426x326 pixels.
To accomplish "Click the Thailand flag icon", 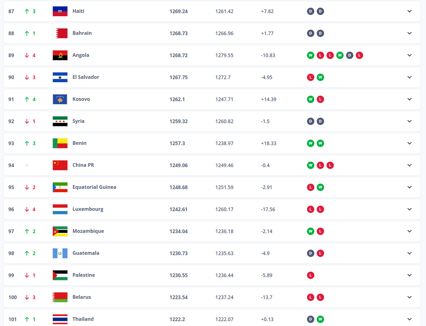I will 60,319.
